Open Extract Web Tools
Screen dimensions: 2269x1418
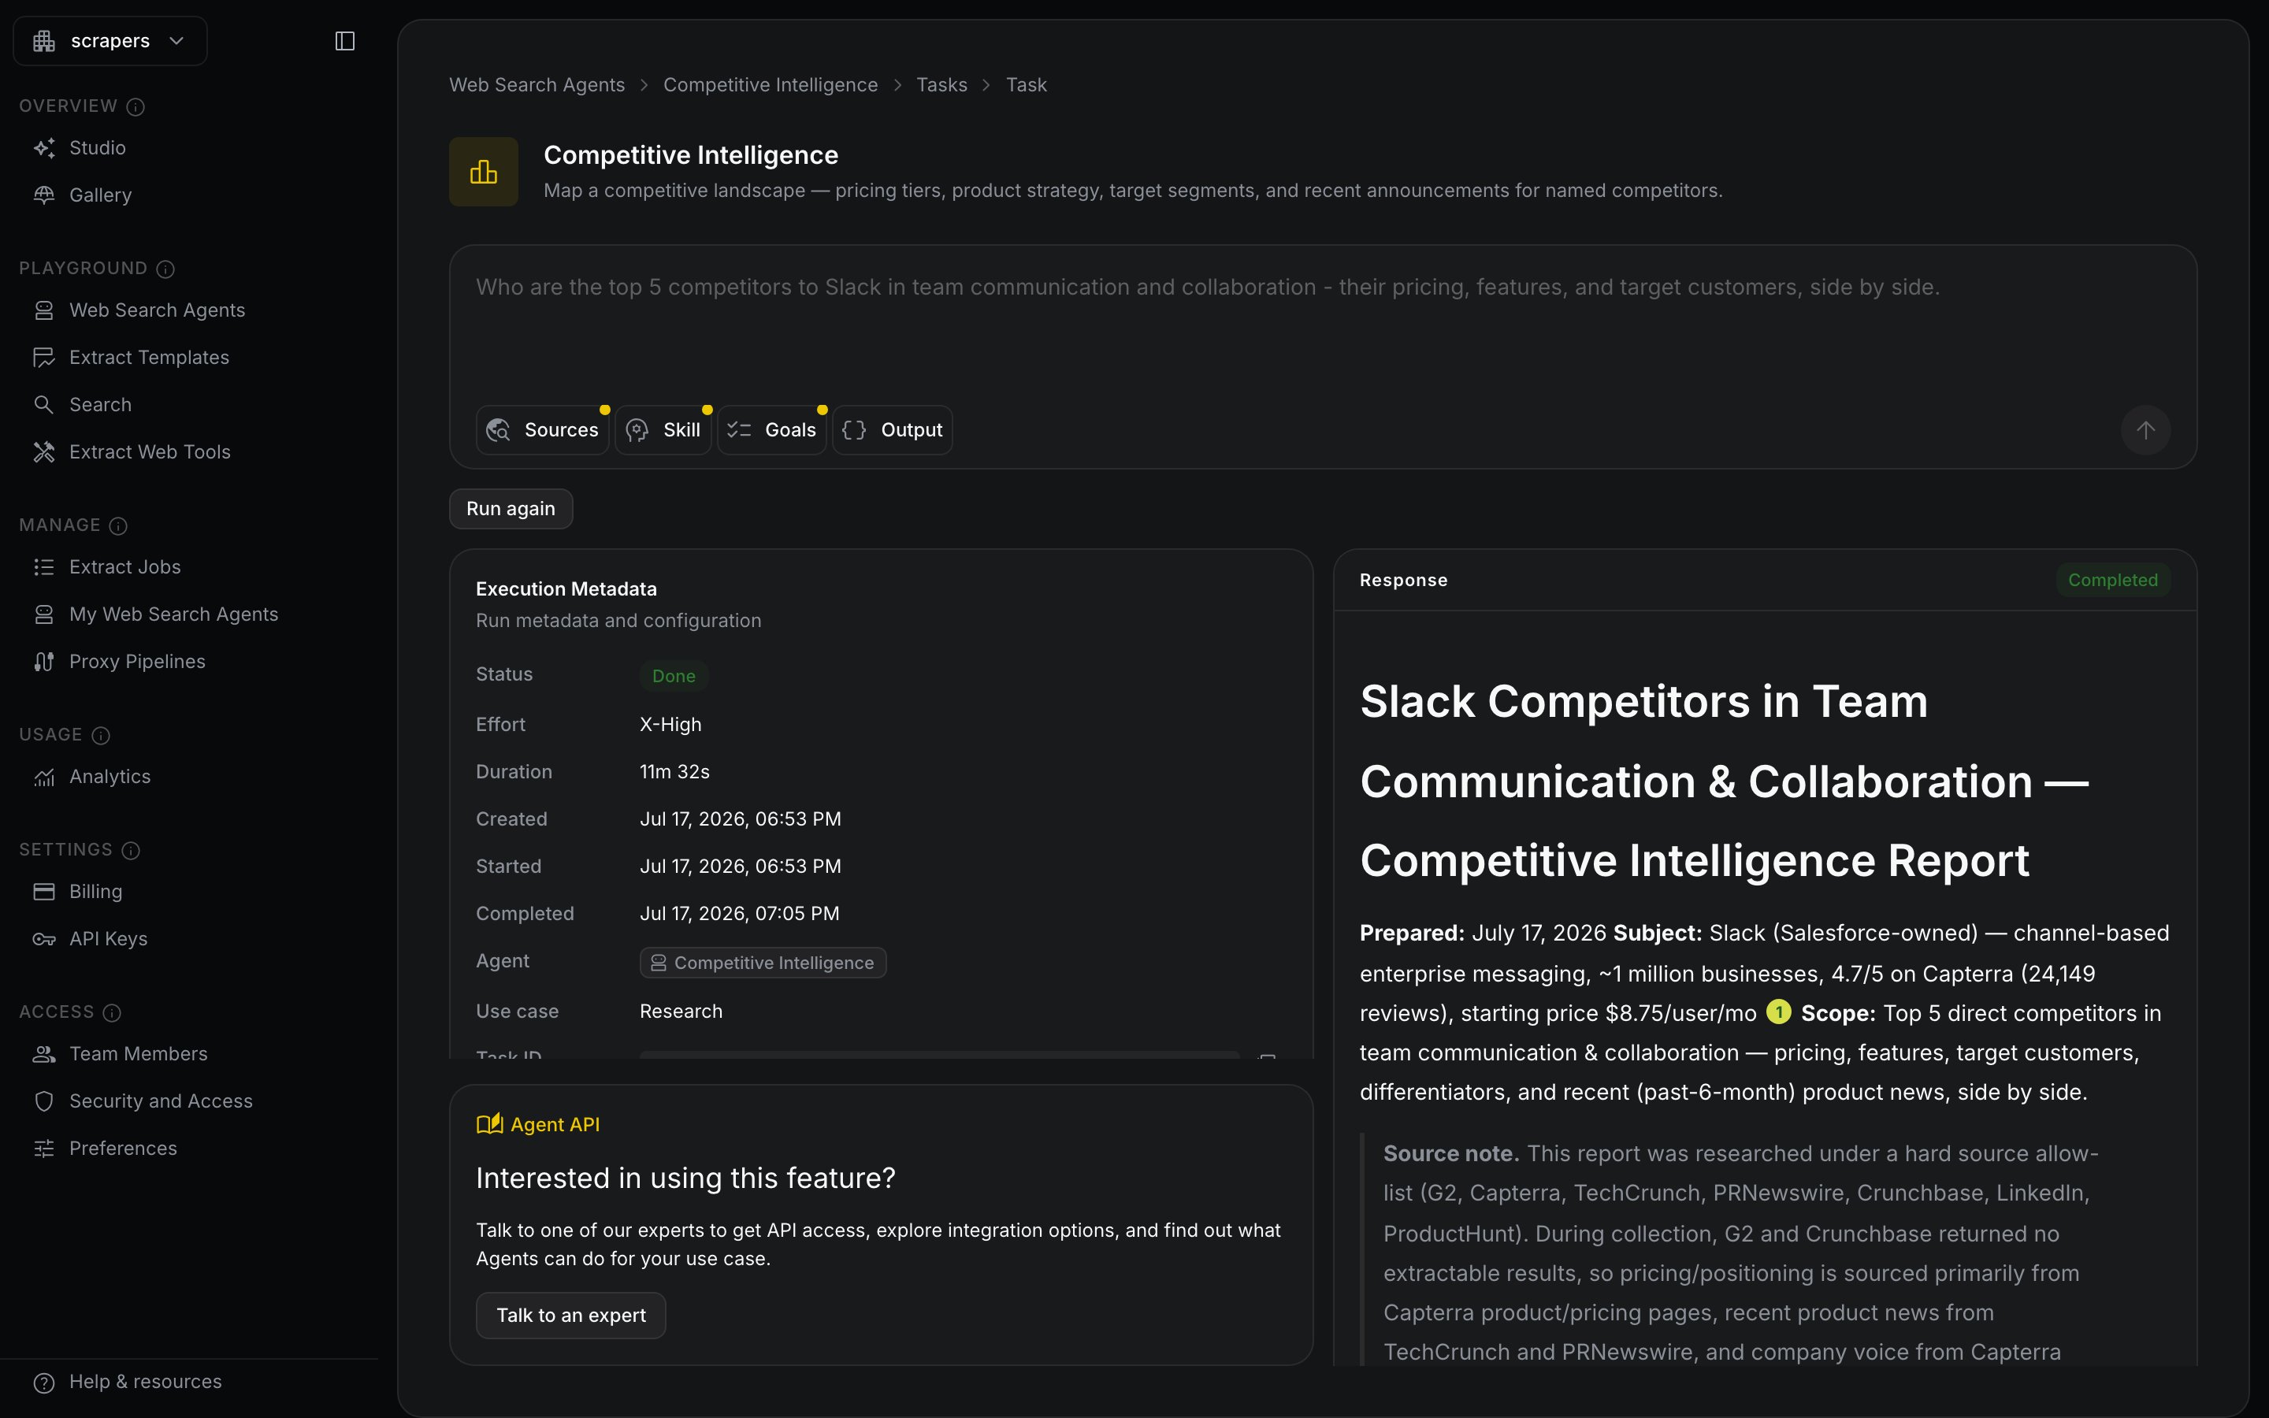coord(150,452)
